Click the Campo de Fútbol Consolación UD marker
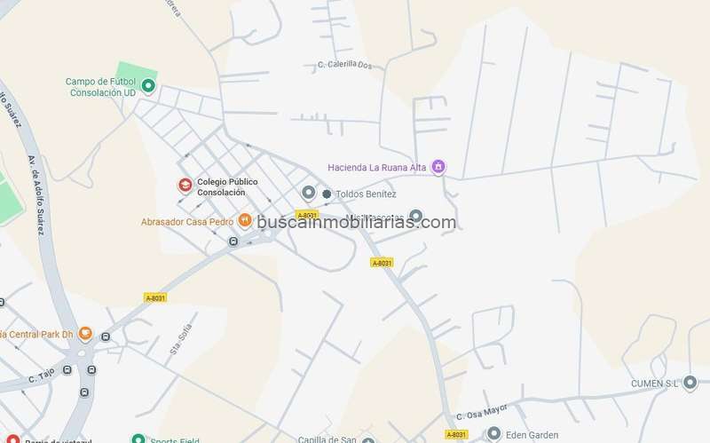710x443 pixels. tap(148, 85)
